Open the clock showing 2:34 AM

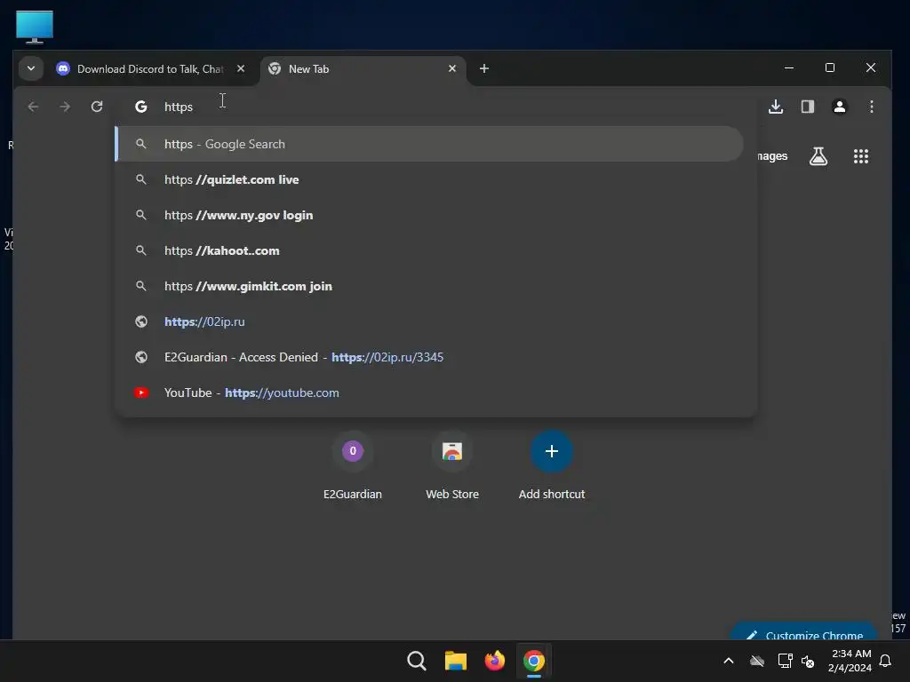(x=850, y=661)
